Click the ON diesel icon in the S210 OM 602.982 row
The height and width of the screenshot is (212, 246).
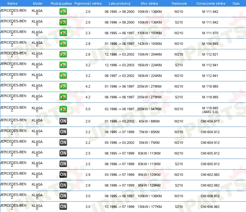63,185
